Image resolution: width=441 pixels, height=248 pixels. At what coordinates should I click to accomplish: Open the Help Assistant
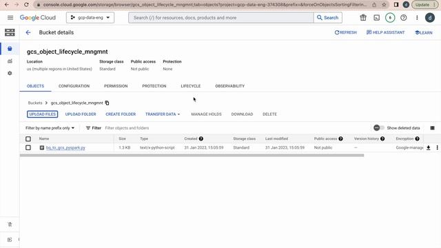pyautogui.click(x=386, y=32)
